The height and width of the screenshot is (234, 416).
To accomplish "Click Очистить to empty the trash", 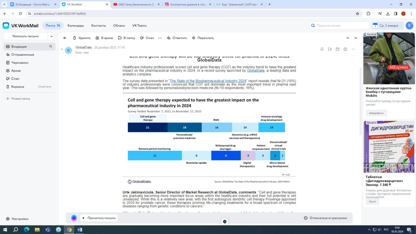I will click(x=45, y=87).
